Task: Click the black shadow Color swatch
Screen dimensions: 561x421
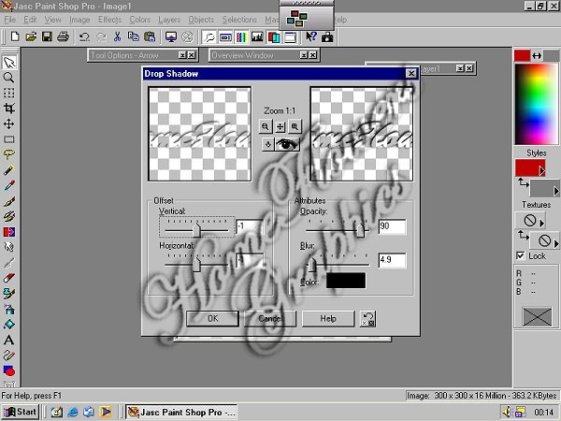Action: click(x=345, y=280)
